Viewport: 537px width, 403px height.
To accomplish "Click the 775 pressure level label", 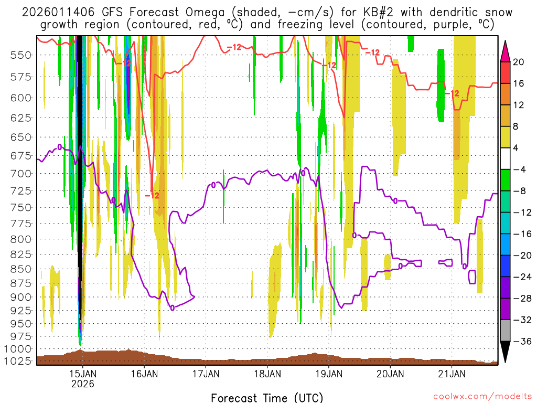I will (x=21, y=224).
